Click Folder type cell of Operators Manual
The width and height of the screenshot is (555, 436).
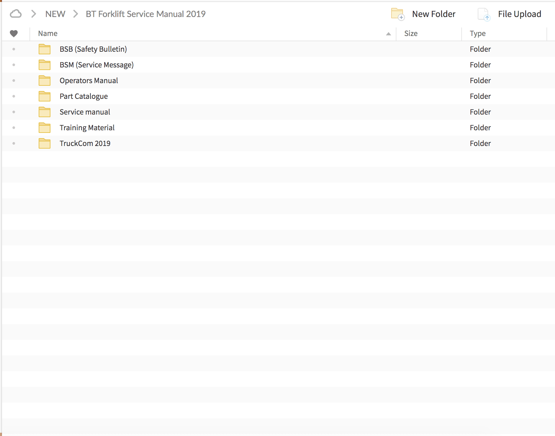coord(480,81)
